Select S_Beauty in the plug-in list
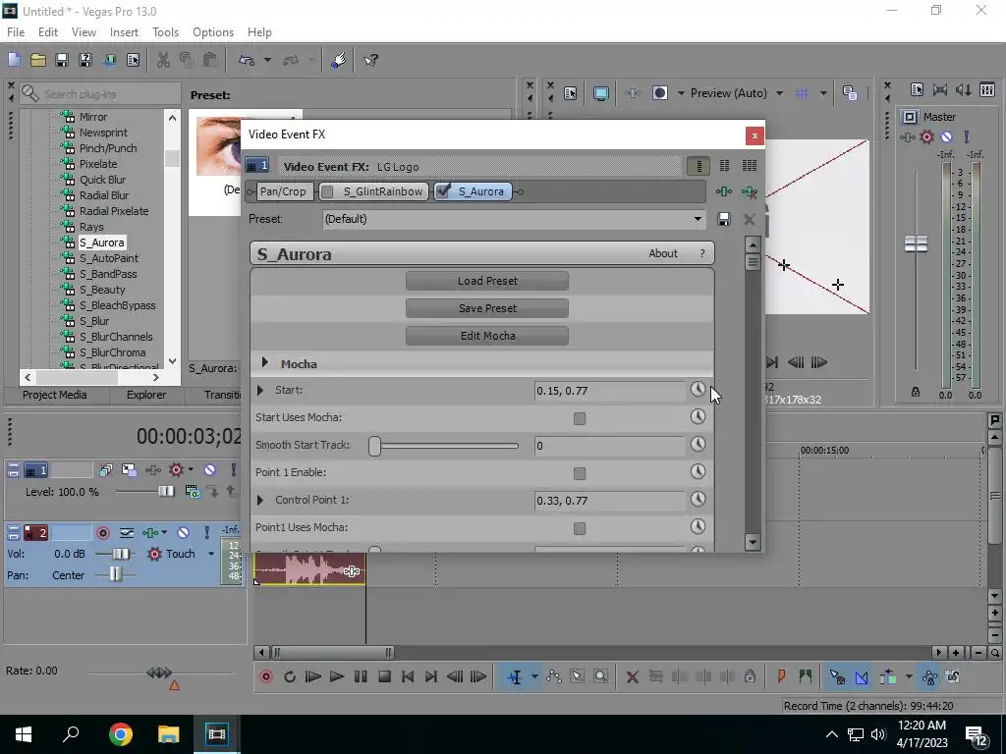Image resolution: width=1006 pixels, height=754 pixels. pyautogui.click(x=101, y=290)
